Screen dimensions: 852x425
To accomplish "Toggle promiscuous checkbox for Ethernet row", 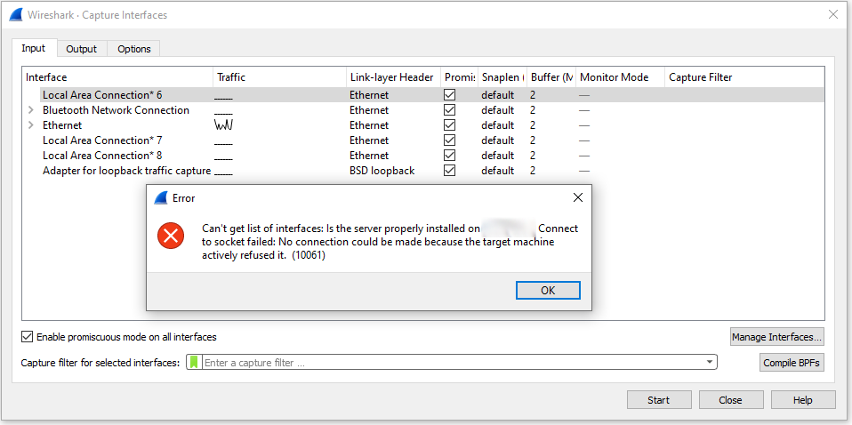I will click(x=449, y=125).
